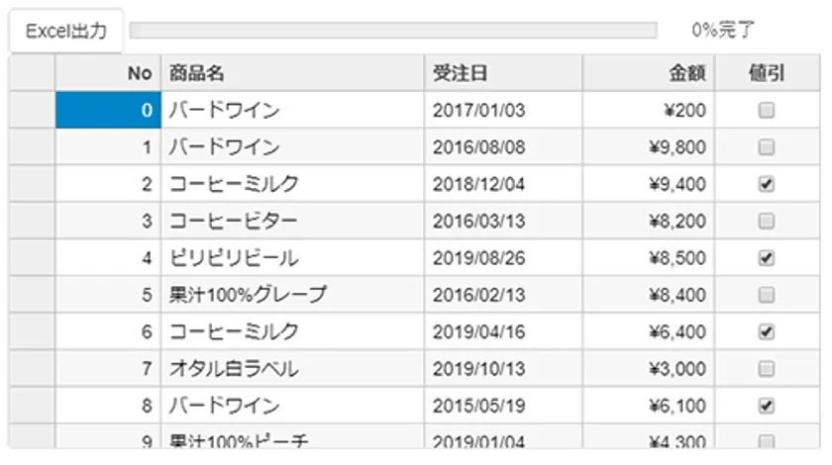This screenshot has width=832, height=465.
Task: Click the Excel出力 button
Action: [66, 31]
